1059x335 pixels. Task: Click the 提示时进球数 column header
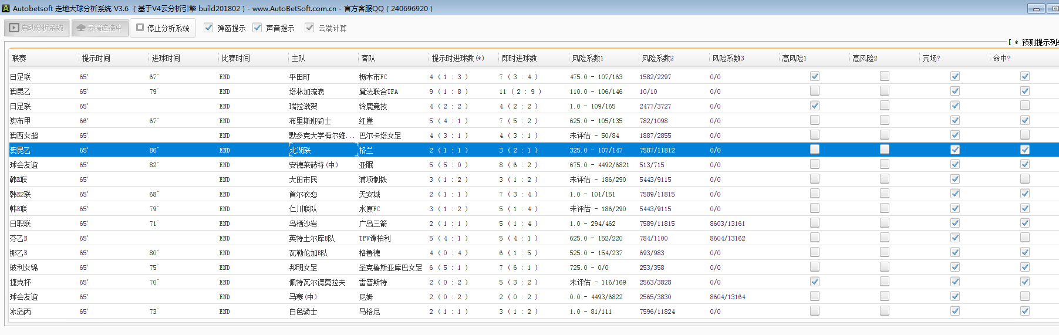click(458, 58)
